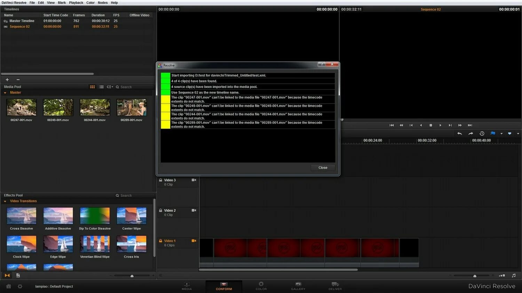Open the MEDIA page

pyautogui.click(x=187, y=286)
